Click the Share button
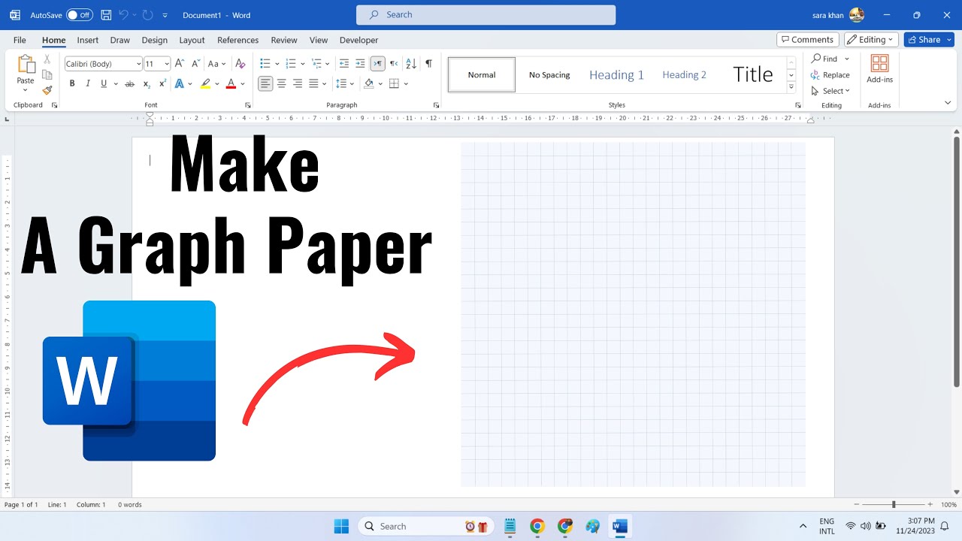The width and height of the screenshot is (962, 541). point(929,40)
